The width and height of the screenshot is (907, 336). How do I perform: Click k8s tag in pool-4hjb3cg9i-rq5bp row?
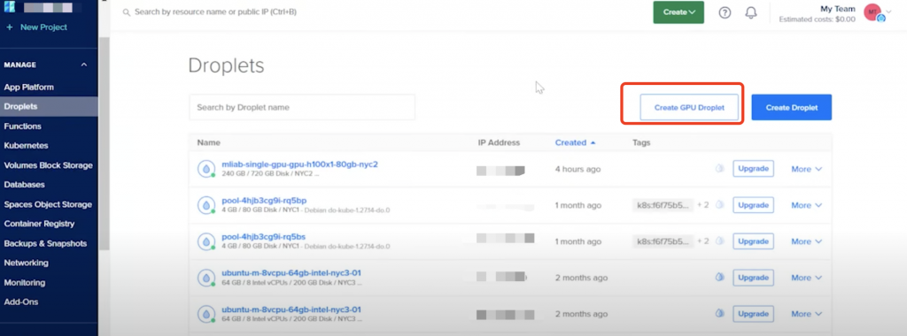pyautogui.click(x=663, y=205)
